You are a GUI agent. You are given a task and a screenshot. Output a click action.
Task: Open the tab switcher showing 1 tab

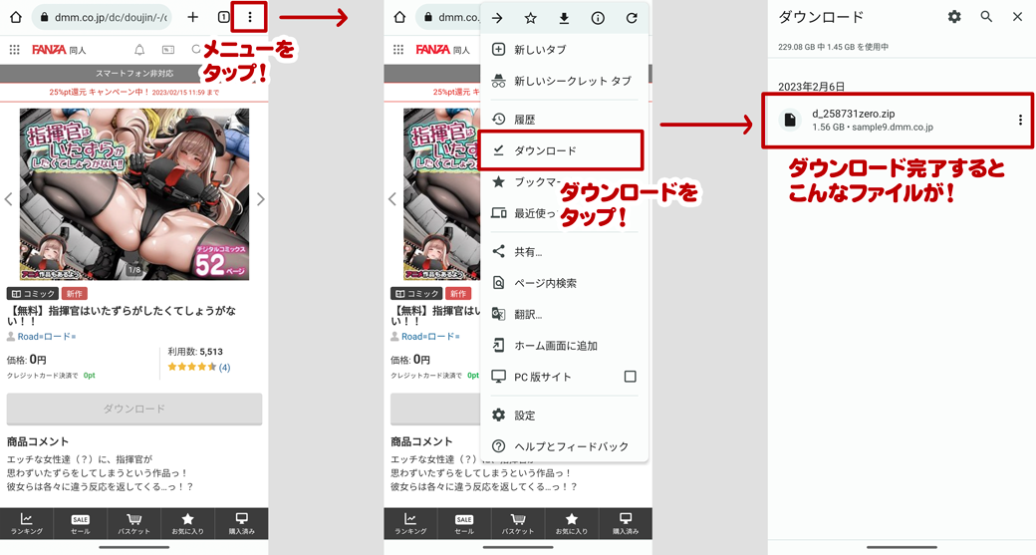(x=223, y=17)
